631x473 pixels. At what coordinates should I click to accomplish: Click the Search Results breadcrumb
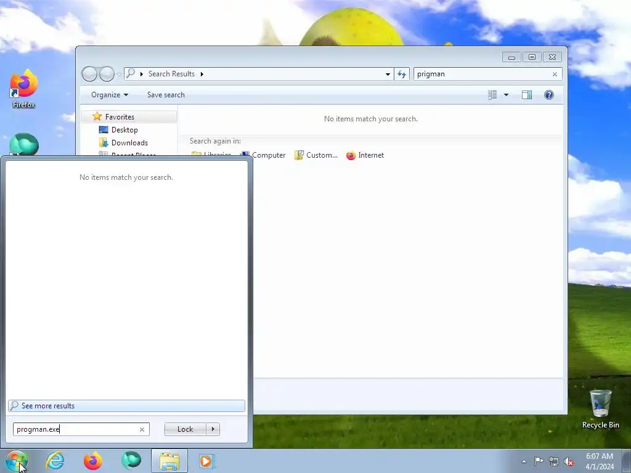coord(171,74)
